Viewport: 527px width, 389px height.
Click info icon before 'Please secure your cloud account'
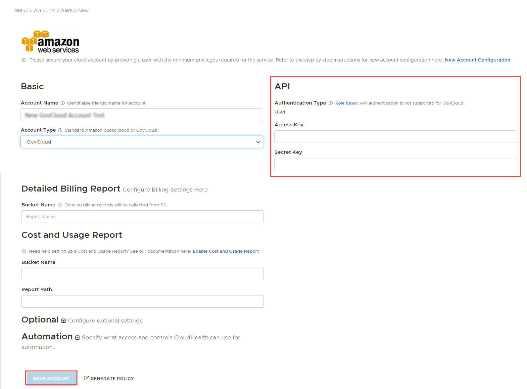click(x=24, y=60)
